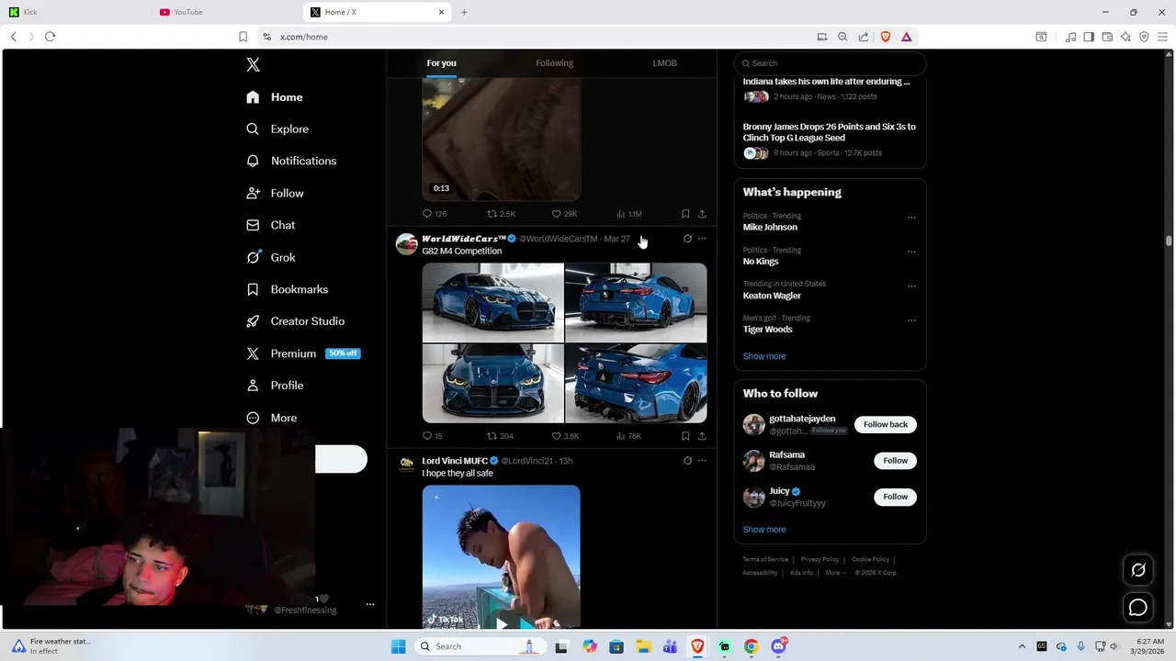Viewport: 1176px width, 661px height.
Task: Open Grok in left sidebar
Action: click(x=271, y=257)
